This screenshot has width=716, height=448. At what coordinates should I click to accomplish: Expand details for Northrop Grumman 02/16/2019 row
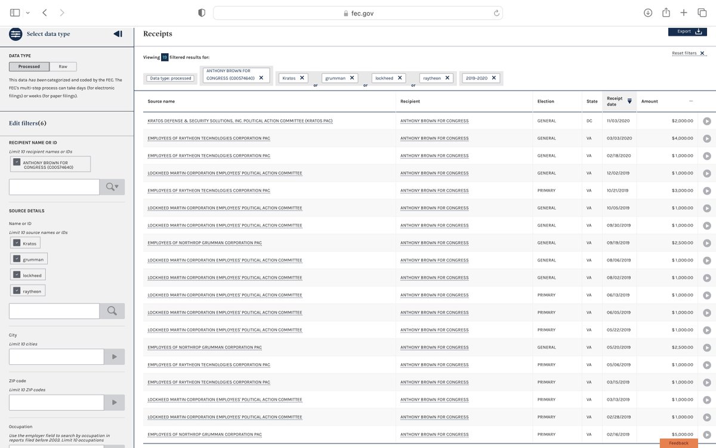point(706,435)
